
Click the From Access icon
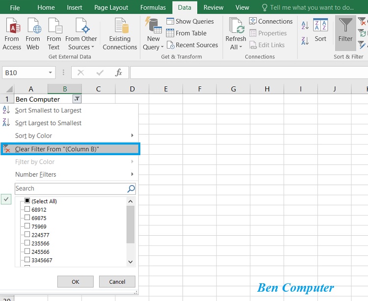12,34
